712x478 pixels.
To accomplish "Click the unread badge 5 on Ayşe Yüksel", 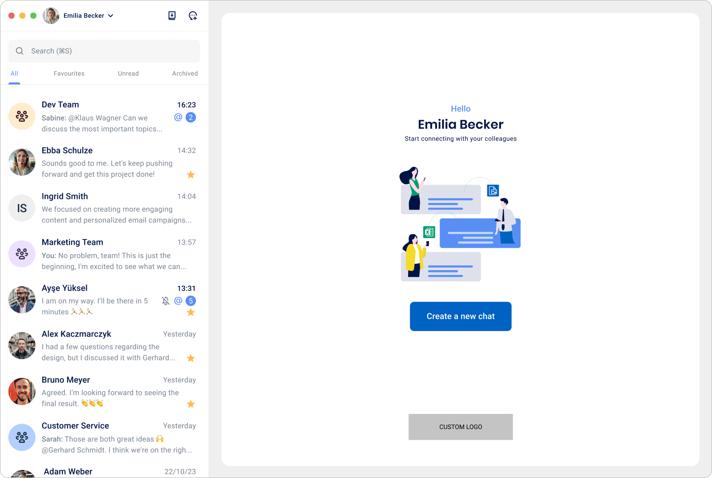I will coord(191,301).
